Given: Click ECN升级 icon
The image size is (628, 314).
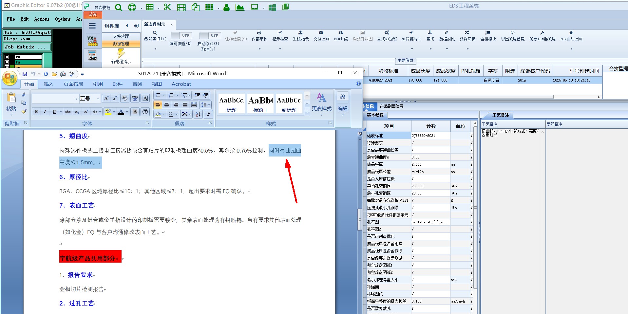Looking at the screenshot, I should click(341, 33).
